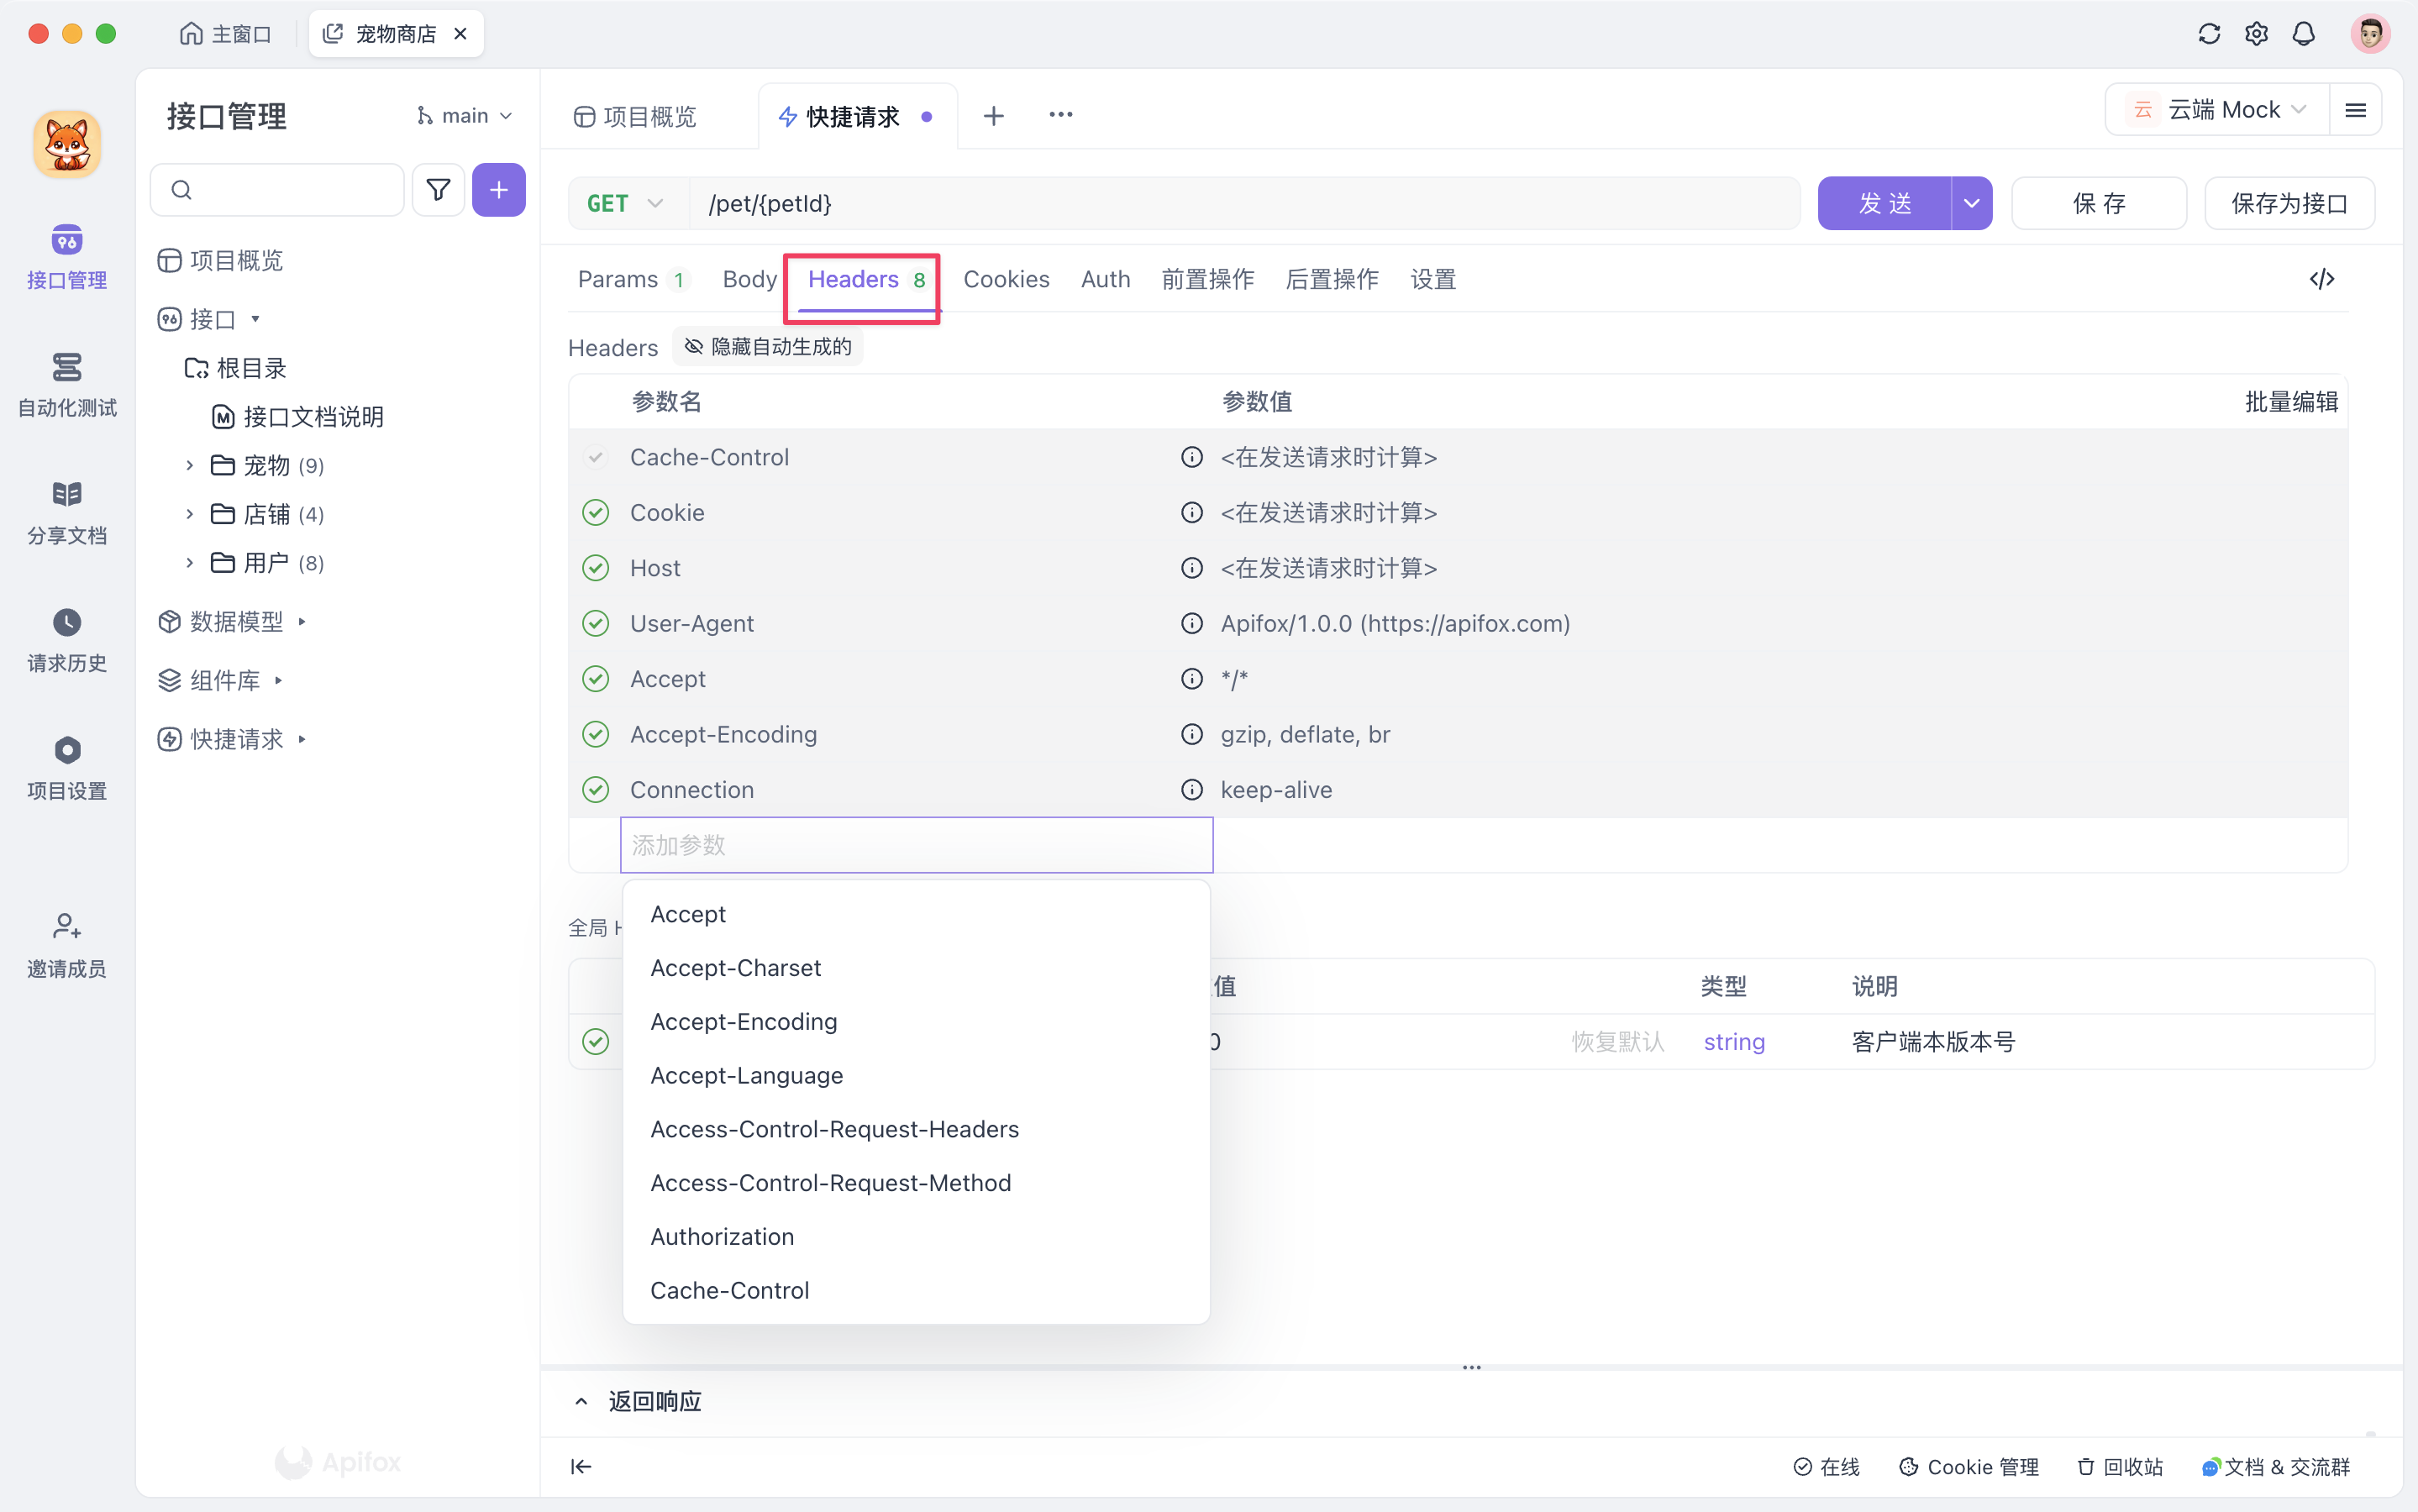Open the GET method dropdown
The image size is (2418, 1512).
click(625, 203)
